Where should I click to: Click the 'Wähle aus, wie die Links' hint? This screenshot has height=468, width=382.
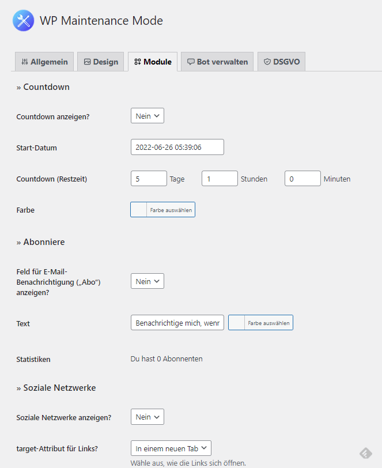pyautogui.click(x=188, y=463)
